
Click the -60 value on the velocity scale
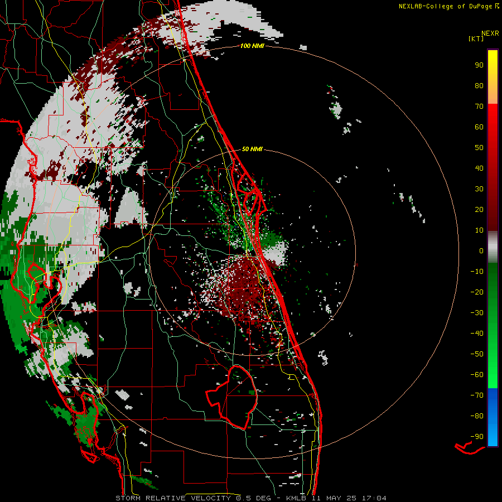[x=477, y=375]
